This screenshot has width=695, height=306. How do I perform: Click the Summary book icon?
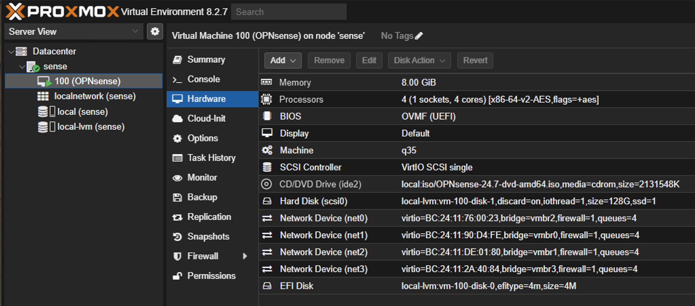click(177, 60)
